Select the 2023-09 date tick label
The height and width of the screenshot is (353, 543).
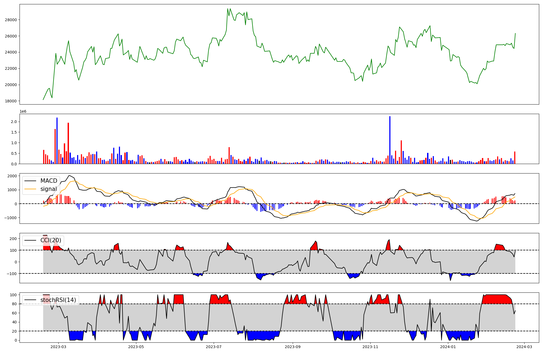coord(293,347)
